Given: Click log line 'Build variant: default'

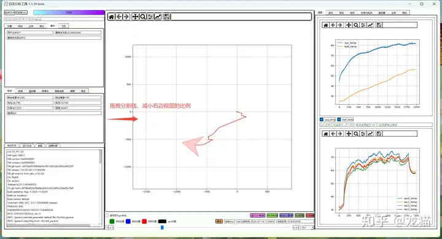Looking at the screenshot, I should point(18,199).
